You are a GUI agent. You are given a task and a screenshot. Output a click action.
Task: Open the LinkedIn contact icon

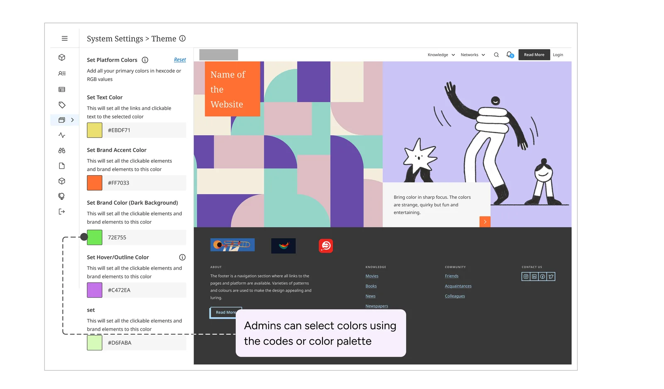(x=534, y=276)
